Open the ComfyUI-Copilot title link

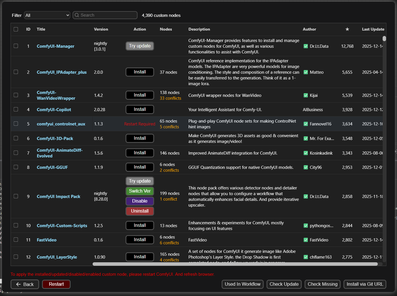54,110
